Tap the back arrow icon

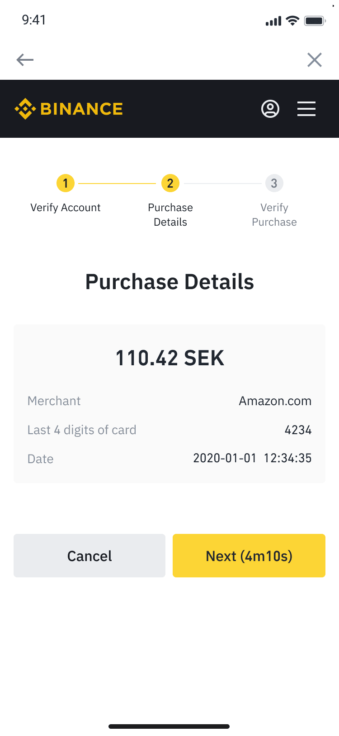point(25,60)
